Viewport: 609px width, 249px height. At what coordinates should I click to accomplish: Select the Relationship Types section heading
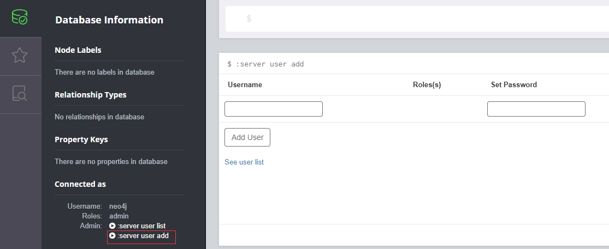coord(90,95)
